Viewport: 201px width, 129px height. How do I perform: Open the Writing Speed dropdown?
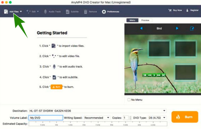108,118
